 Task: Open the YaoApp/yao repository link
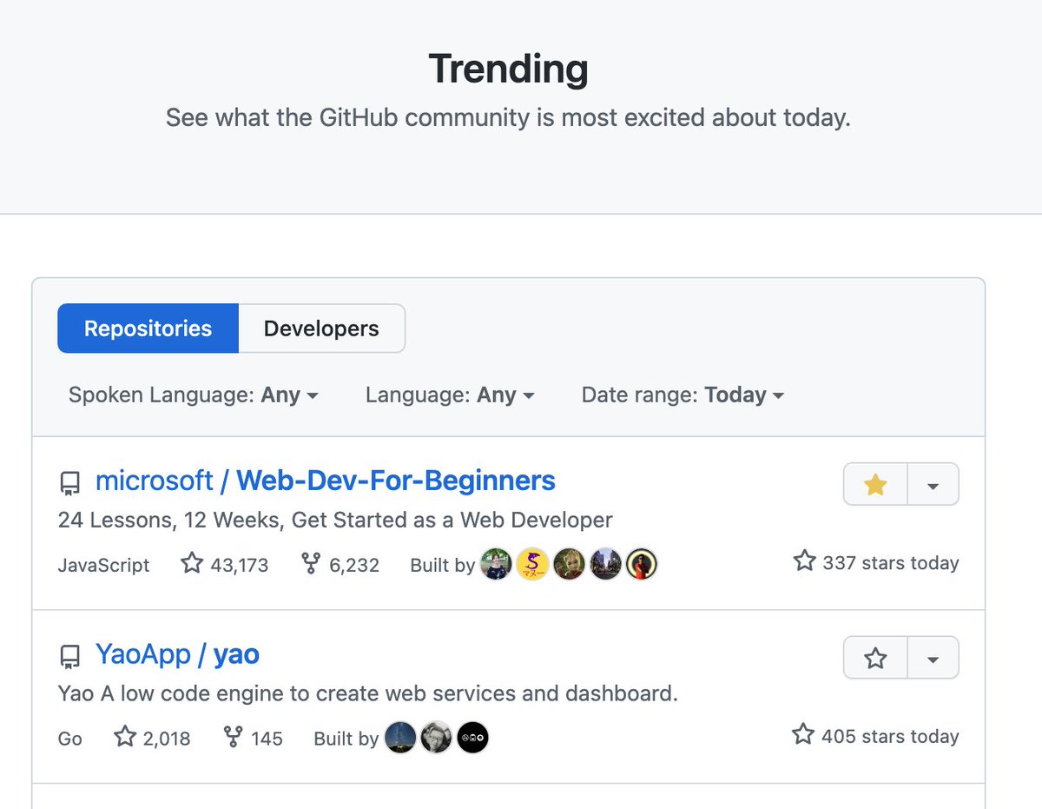(177, 654)
